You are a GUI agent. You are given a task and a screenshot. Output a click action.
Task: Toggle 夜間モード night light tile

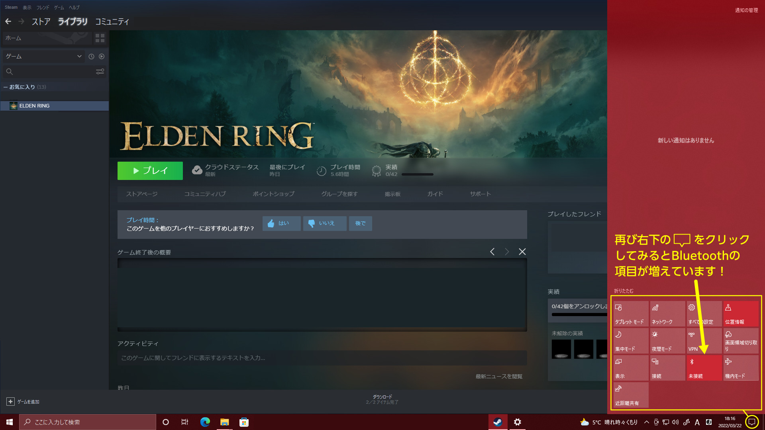pos(667,341)
